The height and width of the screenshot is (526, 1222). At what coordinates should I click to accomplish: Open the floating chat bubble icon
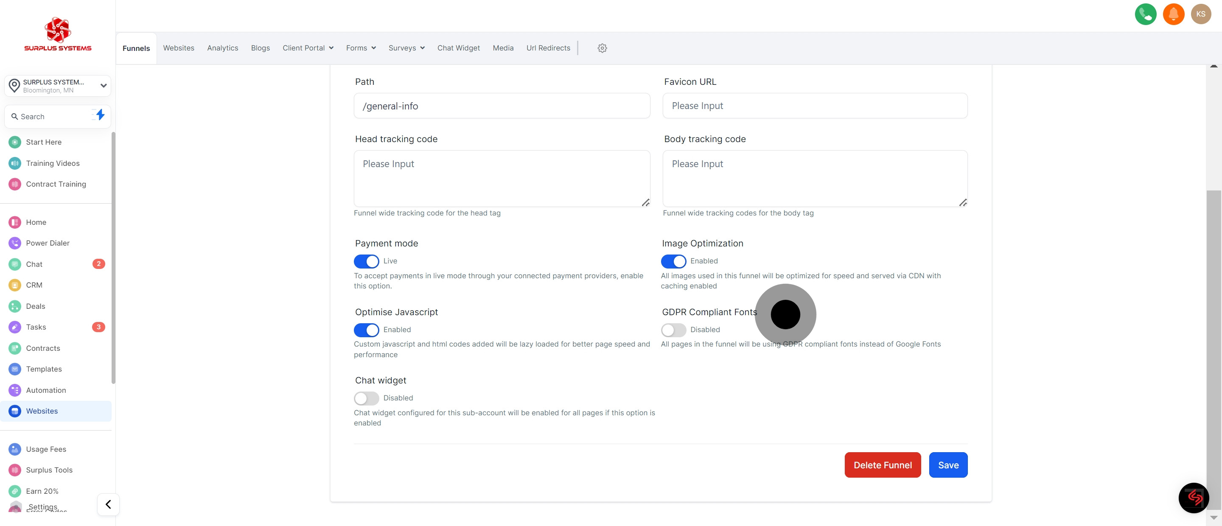pos(1194,498)
